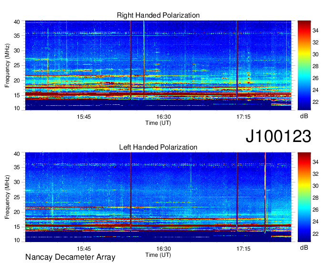Click the 25 MHz tick on the upper plot
This screenshot has width=324, height=263.
tap(17, 65)
